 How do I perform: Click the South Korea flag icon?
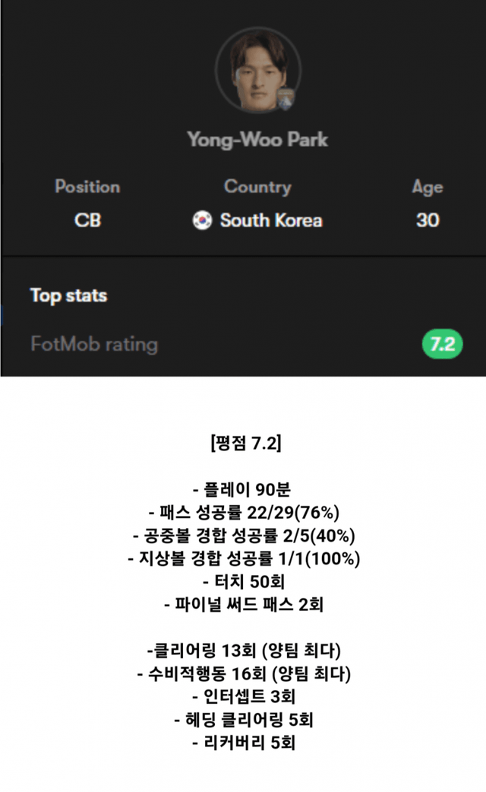coord(202,221)
